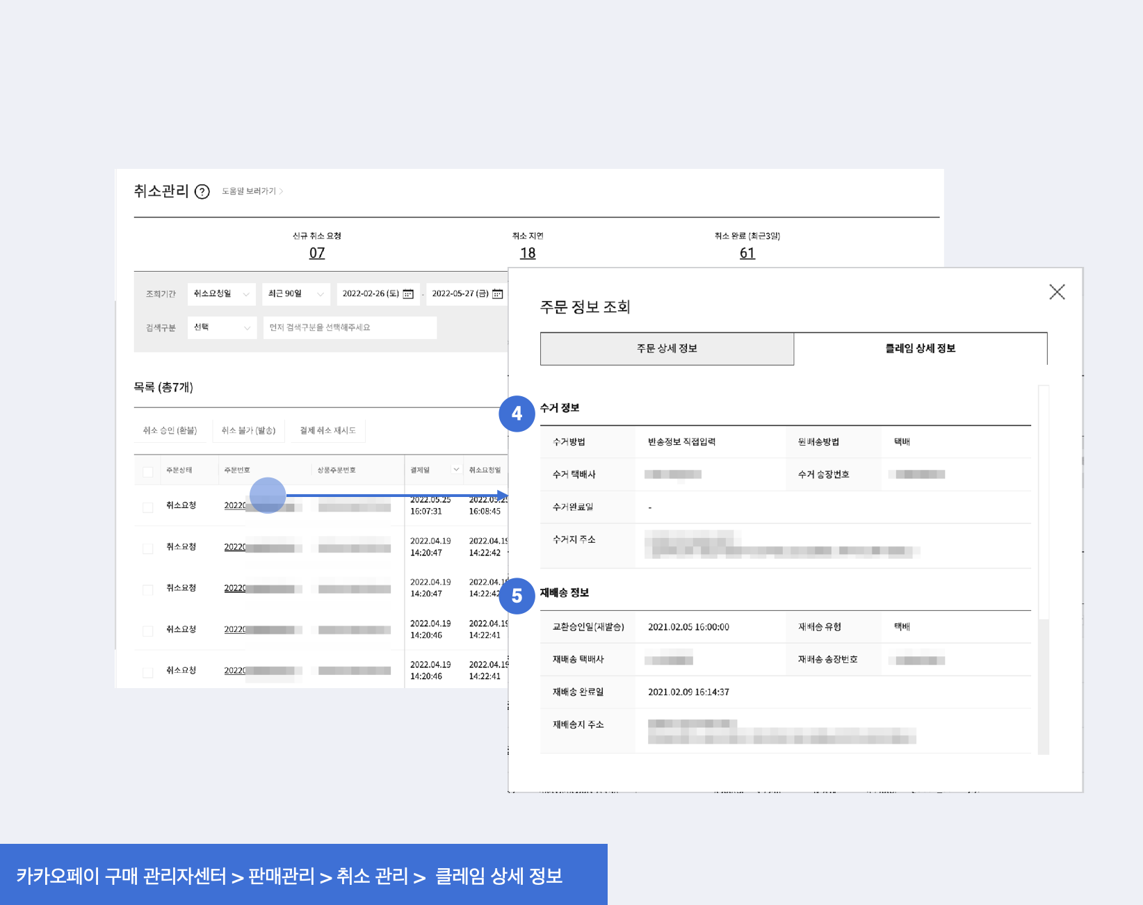The image size is (1143, 905).
Task: Check the row paid 2022.05.25 16:07:31
Action: coord(147,507)
